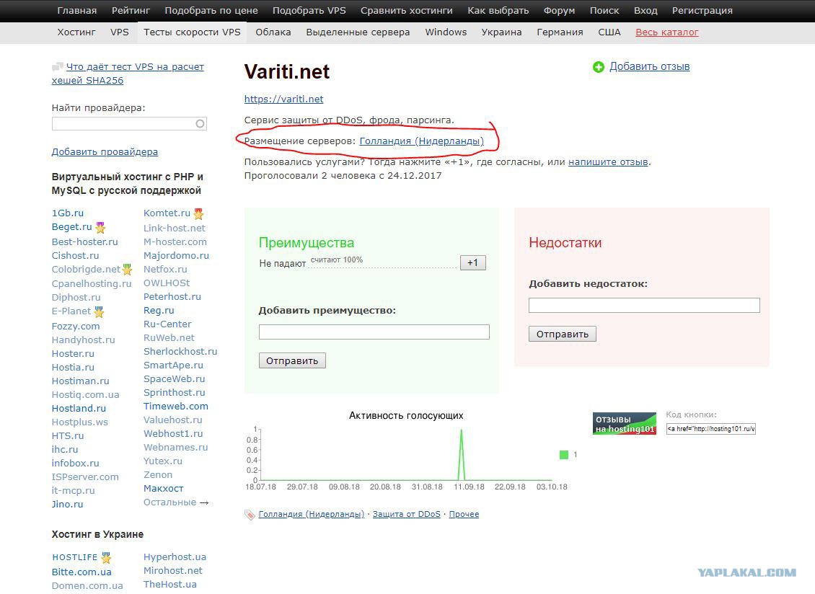Click the Добавить отзыв link

tap(650, 66)
